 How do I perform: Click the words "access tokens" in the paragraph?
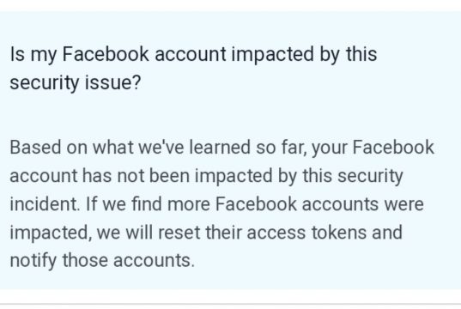pos(306,233)
